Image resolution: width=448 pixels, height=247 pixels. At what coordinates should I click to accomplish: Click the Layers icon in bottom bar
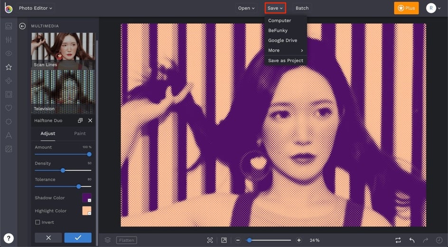click(108, 240)
